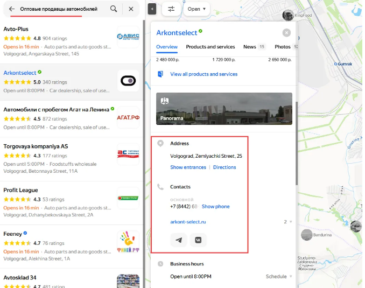Click the magnifying glass search icon
365x288 pixels.
[114, 9]
